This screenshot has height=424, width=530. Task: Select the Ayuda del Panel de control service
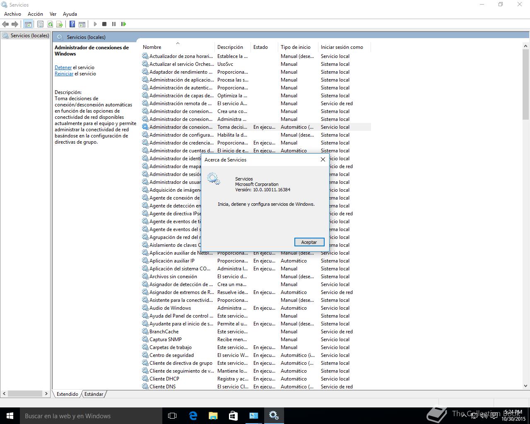tap(256, 316)
